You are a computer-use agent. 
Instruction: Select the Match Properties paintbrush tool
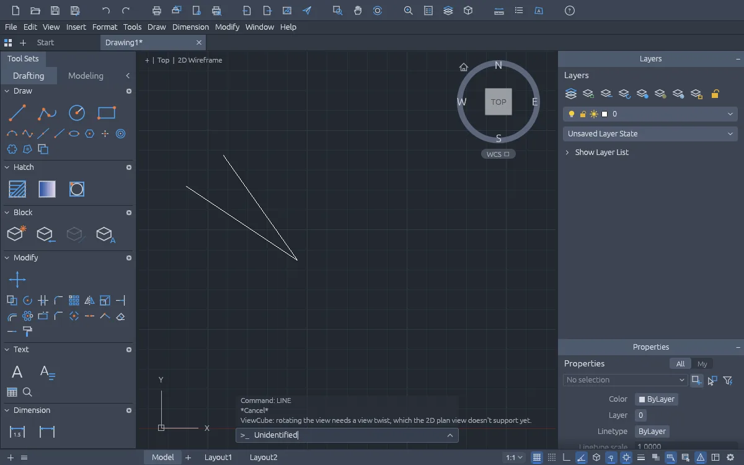27,332
